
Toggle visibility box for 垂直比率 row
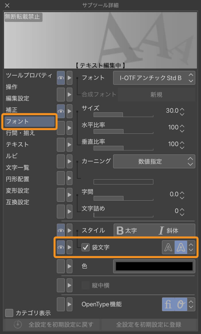pos(61,144)
